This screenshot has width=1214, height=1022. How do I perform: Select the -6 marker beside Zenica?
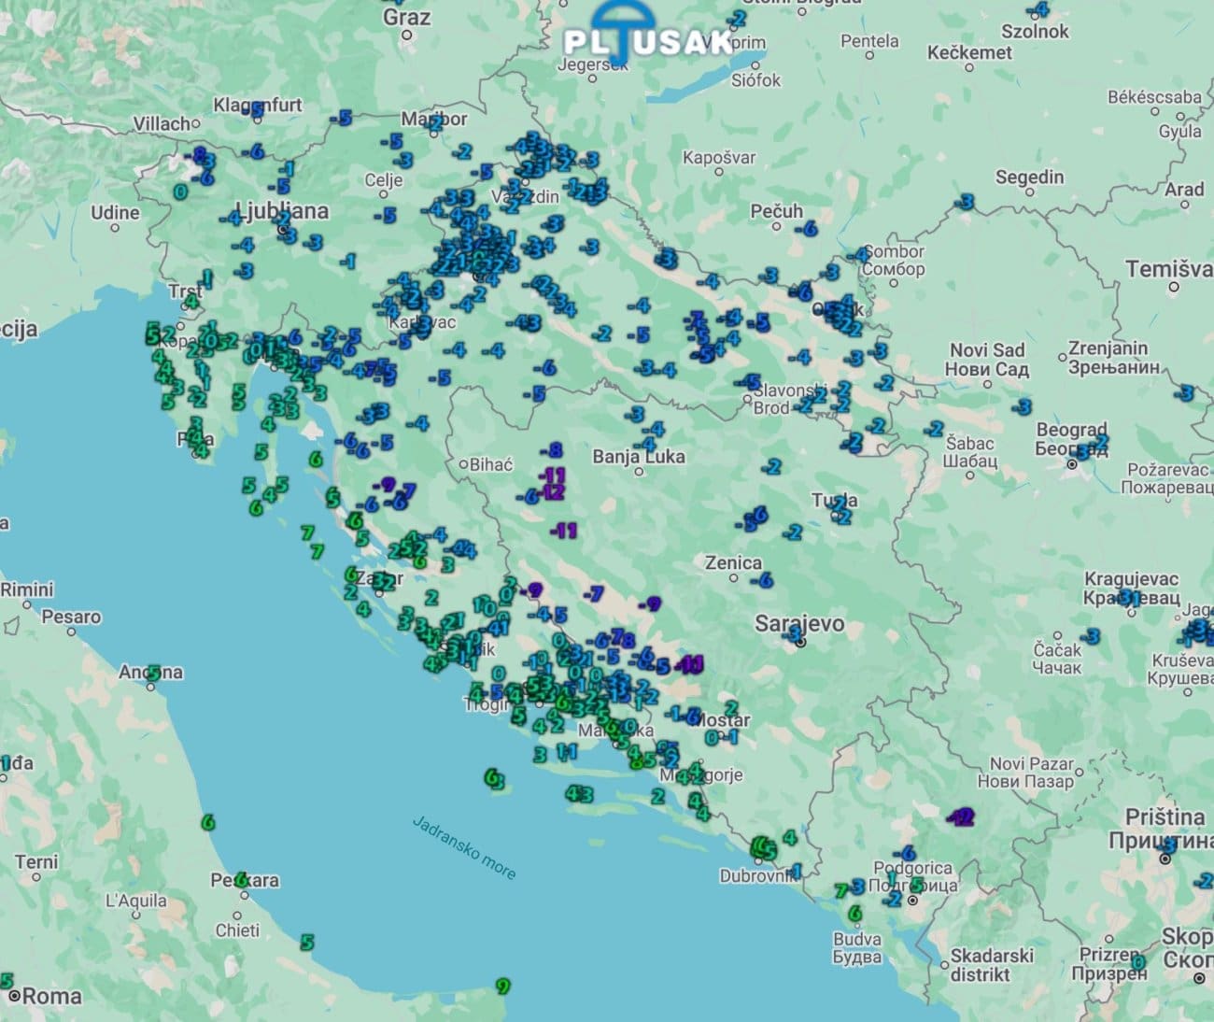[764, 580]
